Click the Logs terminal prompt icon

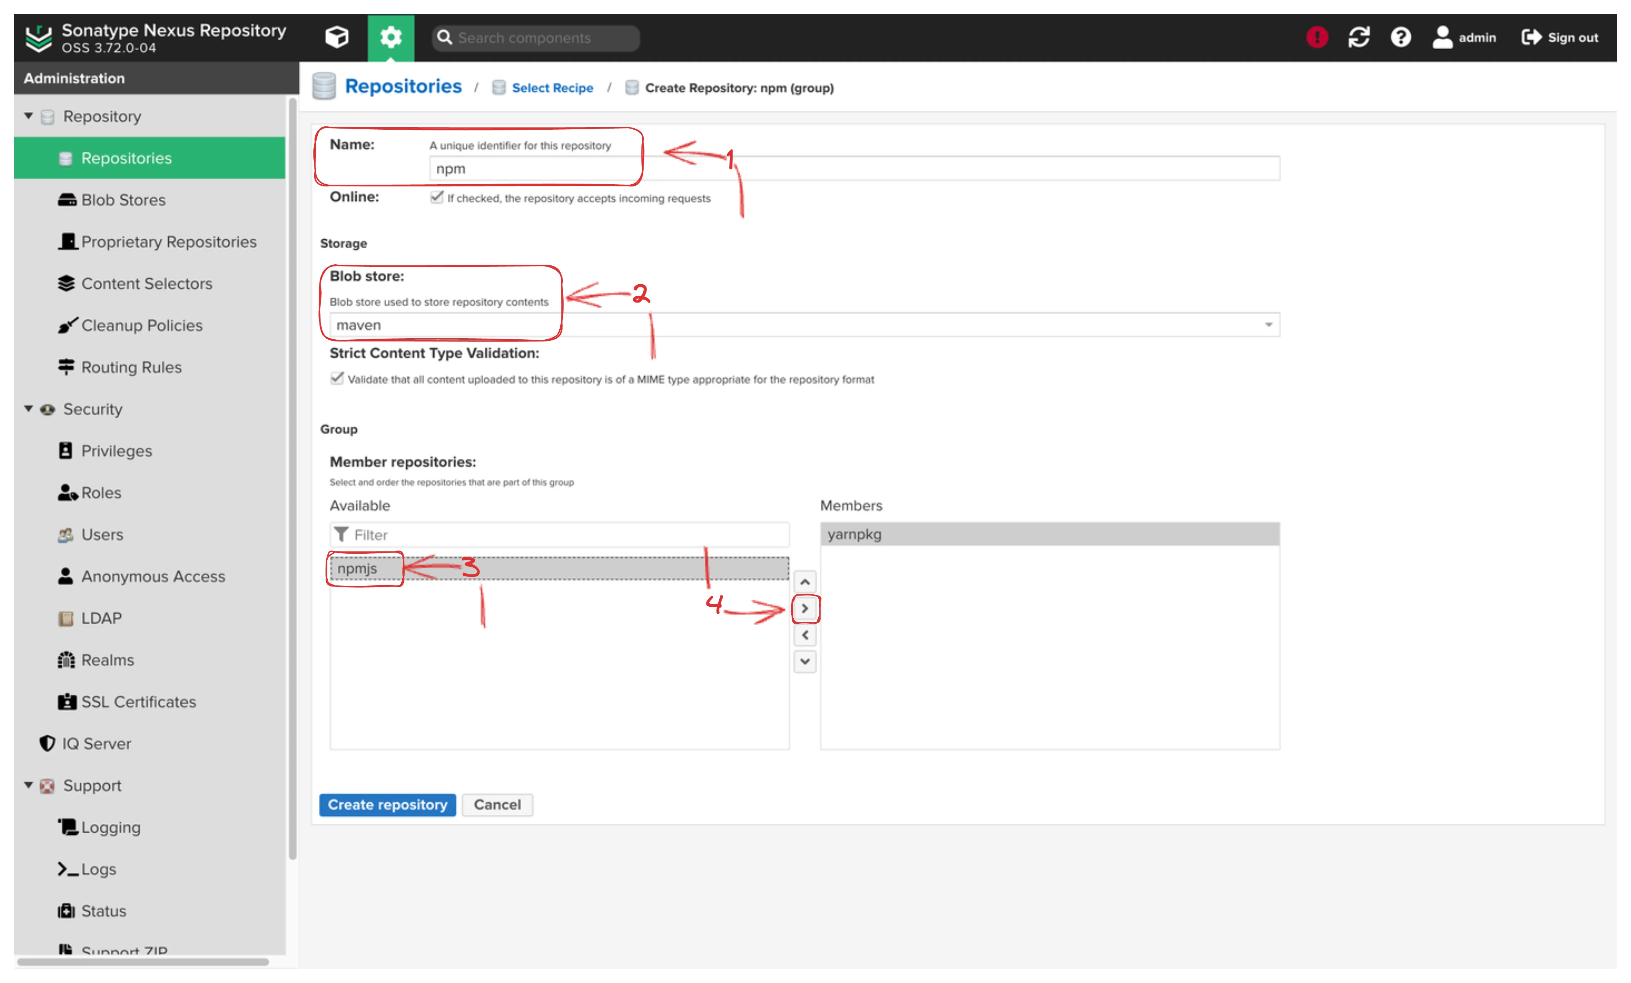pos(68,869)
